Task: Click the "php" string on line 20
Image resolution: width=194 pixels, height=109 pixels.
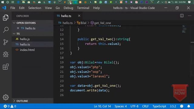Action: click(95, 67)
